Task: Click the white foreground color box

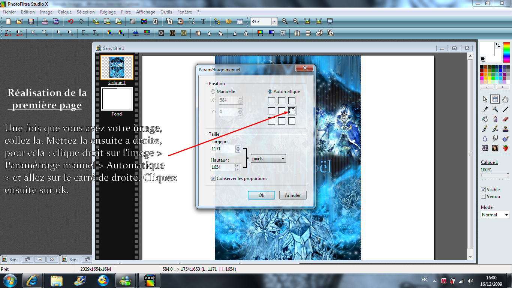Action: coord(488,49)
